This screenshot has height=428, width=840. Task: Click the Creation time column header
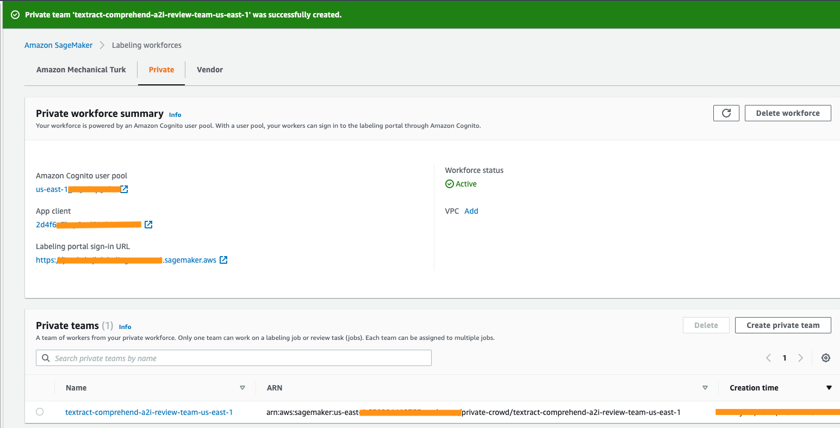[754, 388]
